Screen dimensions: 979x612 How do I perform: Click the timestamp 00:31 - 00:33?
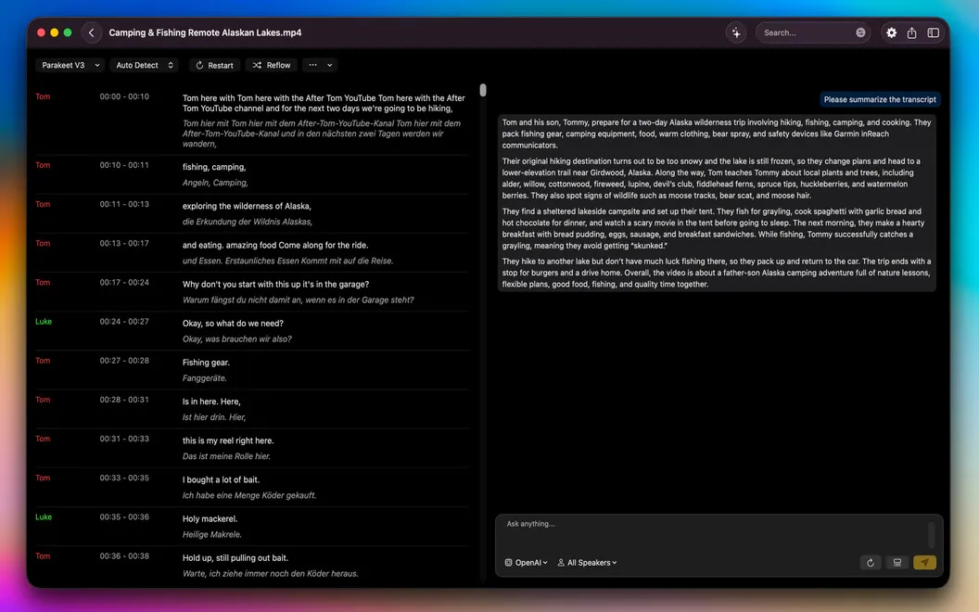pyautogui.click(x=124, y=439)
